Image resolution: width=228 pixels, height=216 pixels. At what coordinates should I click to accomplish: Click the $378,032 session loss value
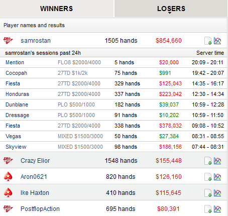(170, 126)
